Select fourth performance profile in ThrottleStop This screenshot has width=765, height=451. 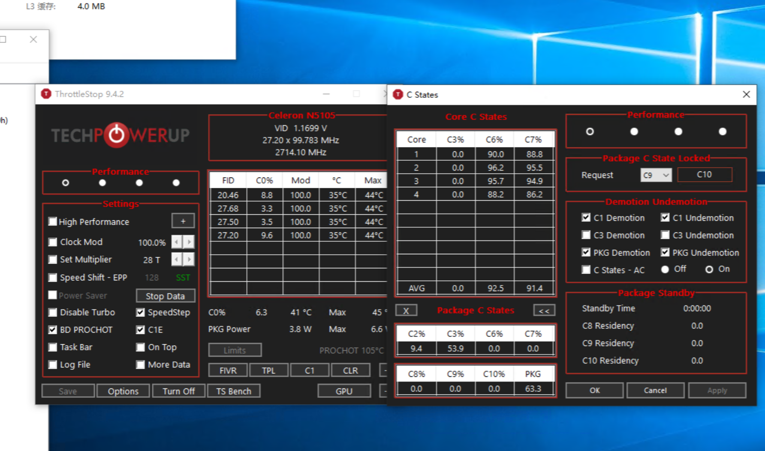pos(176,183)
